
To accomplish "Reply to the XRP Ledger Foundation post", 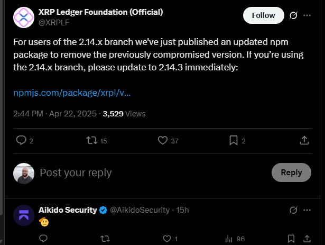I will pyautogui.click(x=21, y=140).
